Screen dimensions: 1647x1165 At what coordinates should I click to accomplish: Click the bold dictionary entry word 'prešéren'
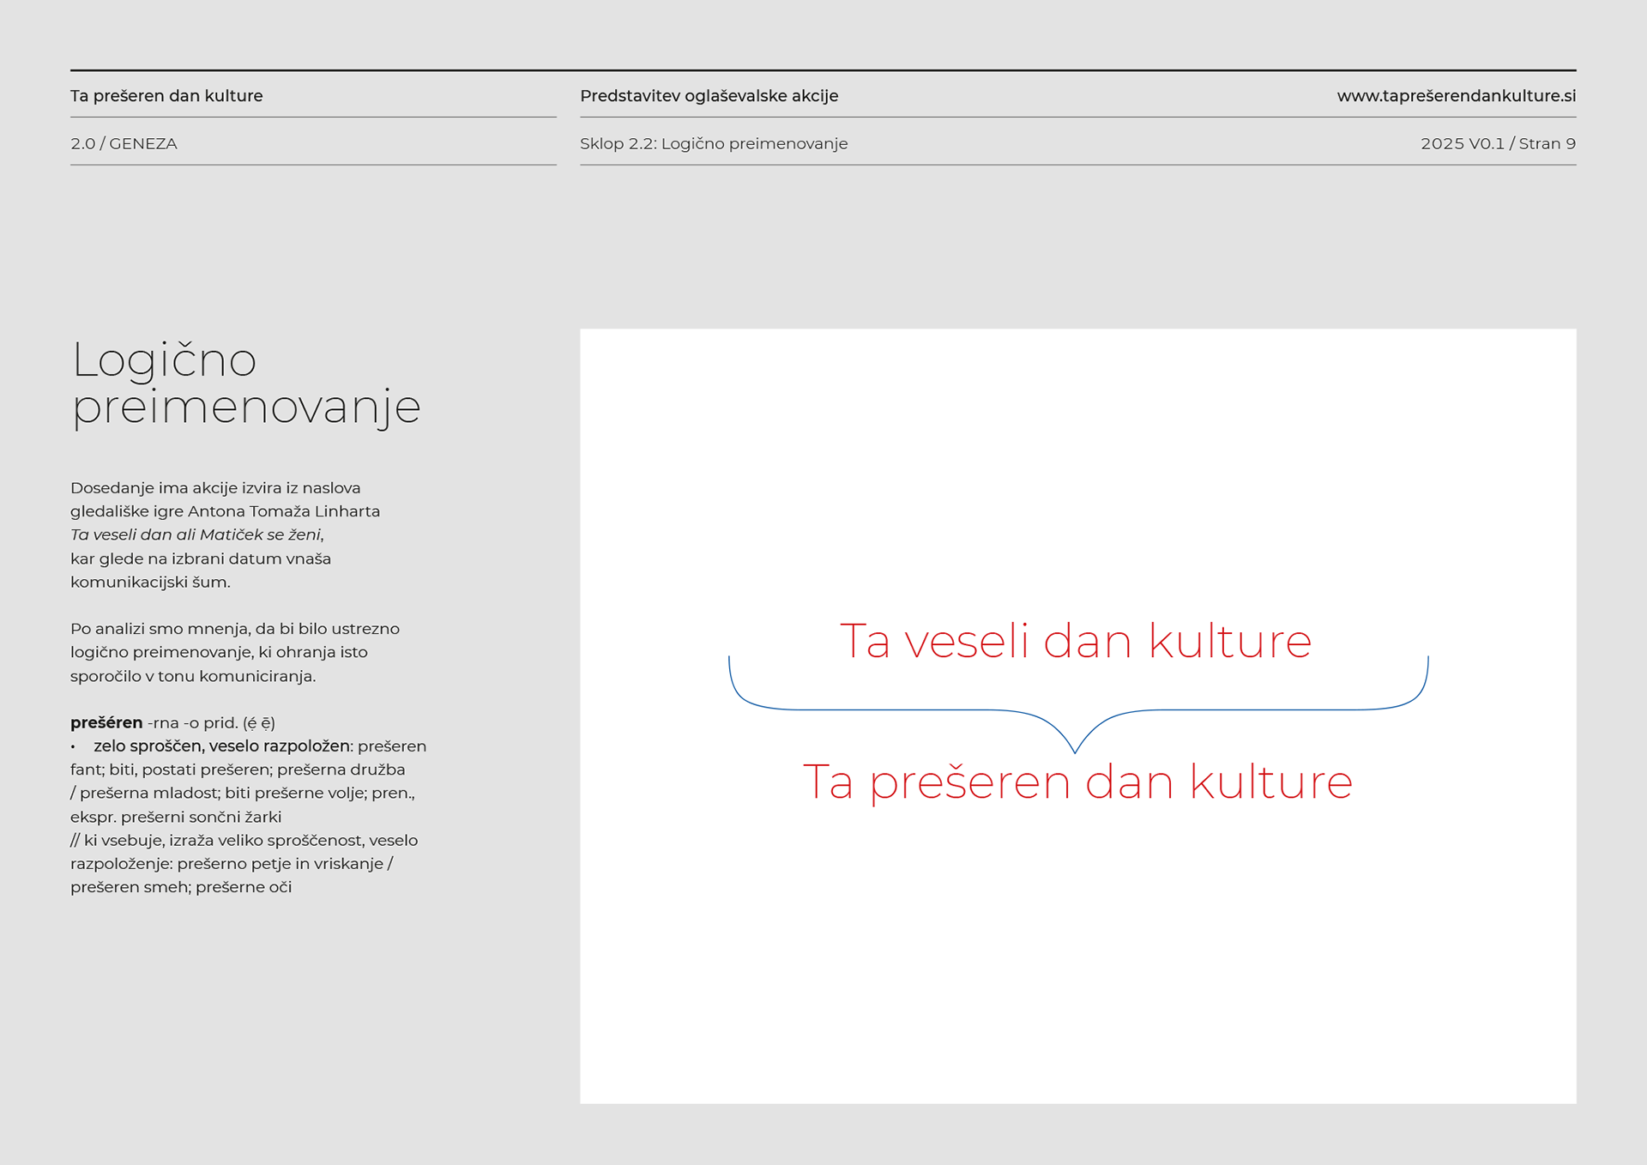pyautogui.click(x=106, y=722)
